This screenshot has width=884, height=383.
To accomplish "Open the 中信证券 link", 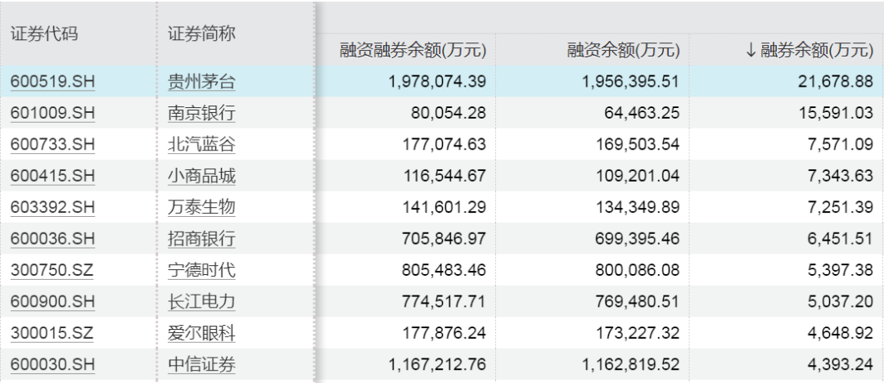I will (x=201, y=364).
